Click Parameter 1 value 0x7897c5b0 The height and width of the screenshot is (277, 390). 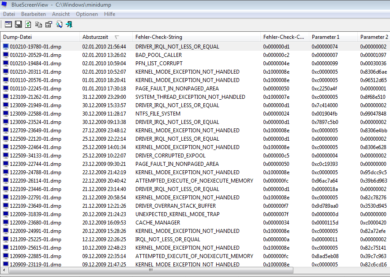coord(325,122)
